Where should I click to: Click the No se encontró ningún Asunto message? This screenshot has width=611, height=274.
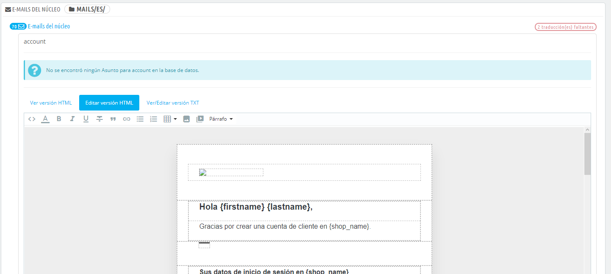(x=122, y=70)
